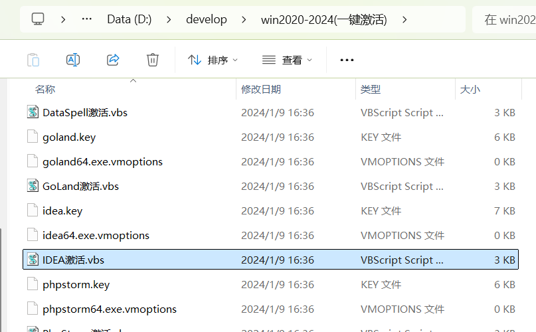Select the GoLand激活.vbs file name
The height and width of the screenshot is (332, 536).
click(x=80, y=187)
